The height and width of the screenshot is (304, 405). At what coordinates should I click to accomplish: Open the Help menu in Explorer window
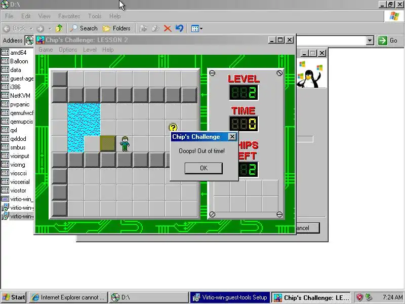tap(115, 16)
